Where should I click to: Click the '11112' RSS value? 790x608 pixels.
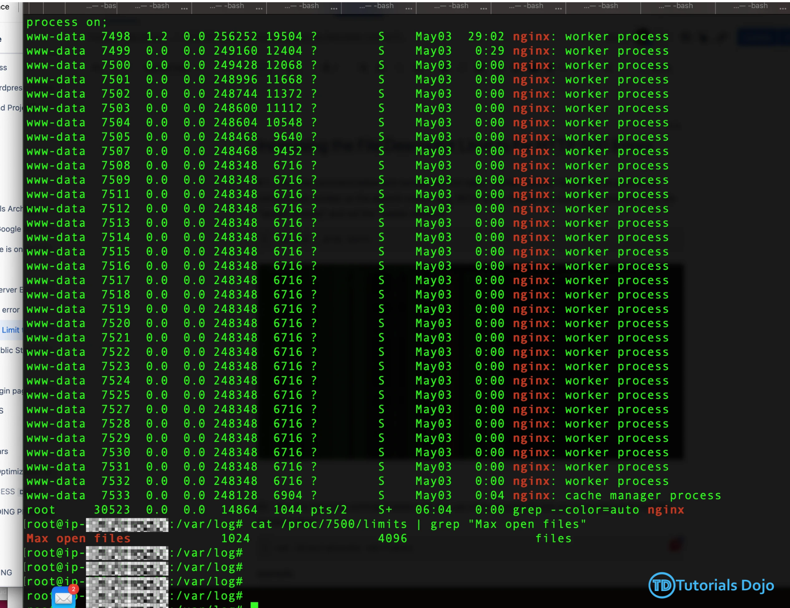click(x=284, y=108)
